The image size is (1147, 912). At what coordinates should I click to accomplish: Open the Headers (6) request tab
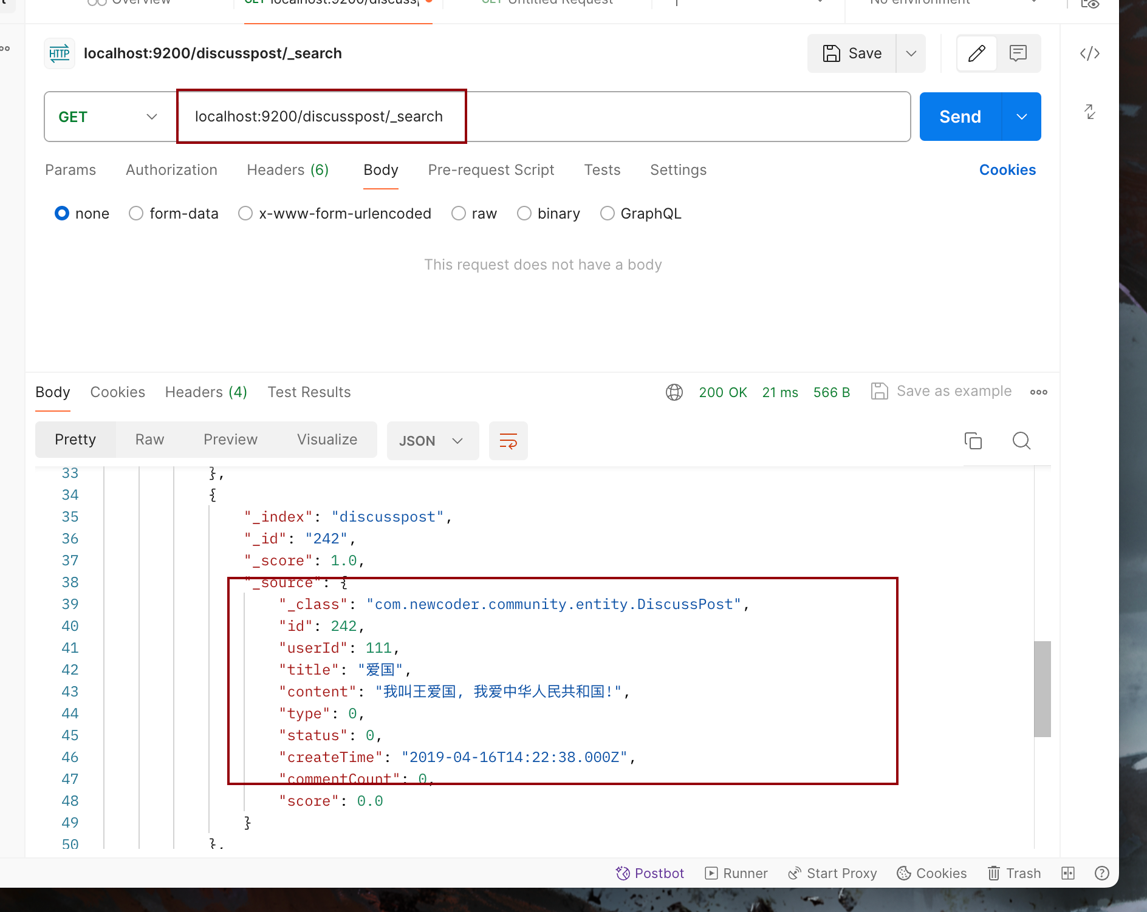click(287, 170)
